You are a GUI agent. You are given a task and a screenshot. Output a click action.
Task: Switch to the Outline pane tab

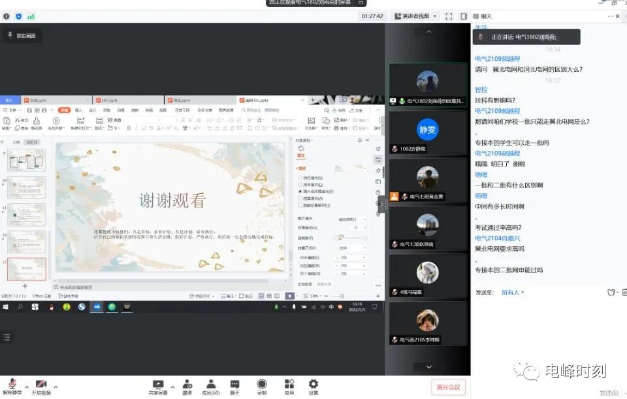coord(16,142)
